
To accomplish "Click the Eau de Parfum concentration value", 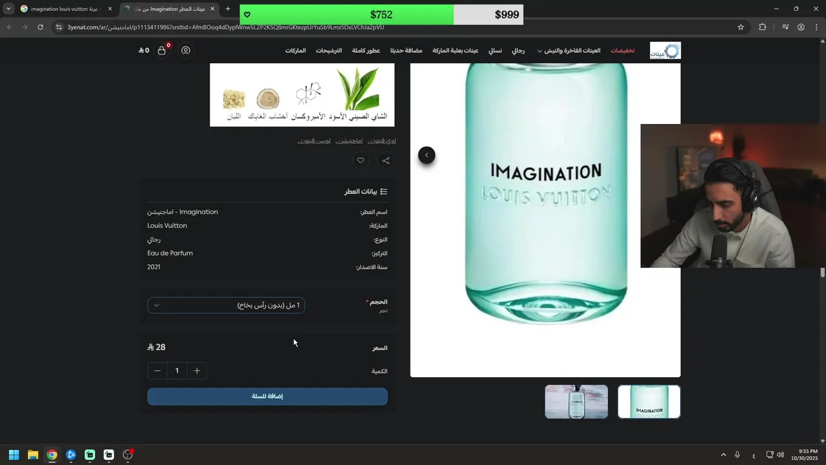I will click(x=170, y=253).
